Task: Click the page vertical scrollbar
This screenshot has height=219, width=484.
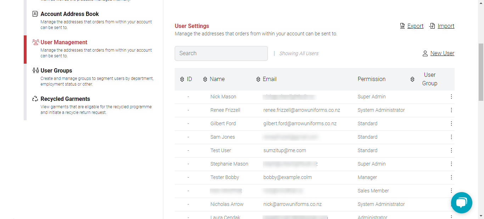Action: click(481, 71)
